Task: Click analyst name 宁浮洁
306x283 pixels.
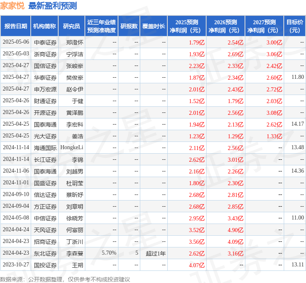Action: point(74,54)
